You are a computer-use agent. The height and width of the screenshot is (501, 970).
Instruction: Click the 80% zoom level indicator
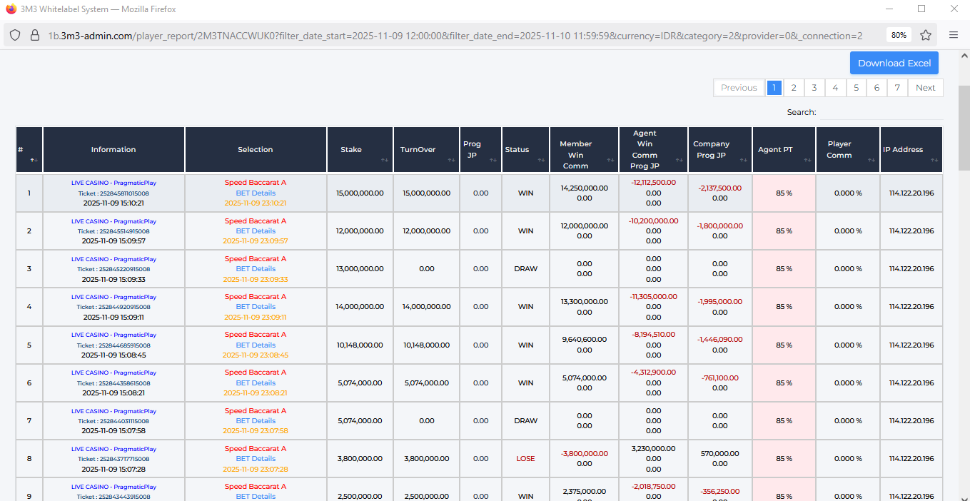[x=899, y=35]
